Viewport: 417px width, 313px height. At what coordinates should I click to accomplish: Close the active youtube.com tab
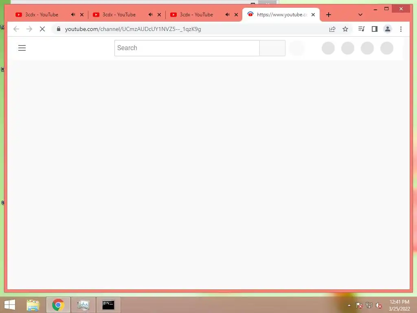tap(313, 15)
